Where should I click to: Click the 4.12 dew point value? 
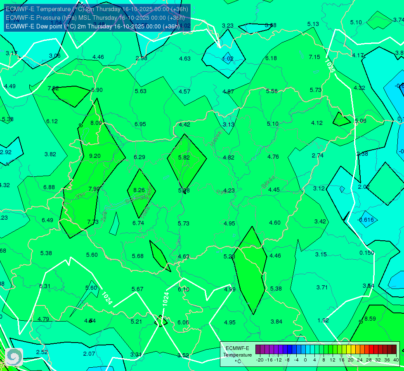[x=317, y=123]
